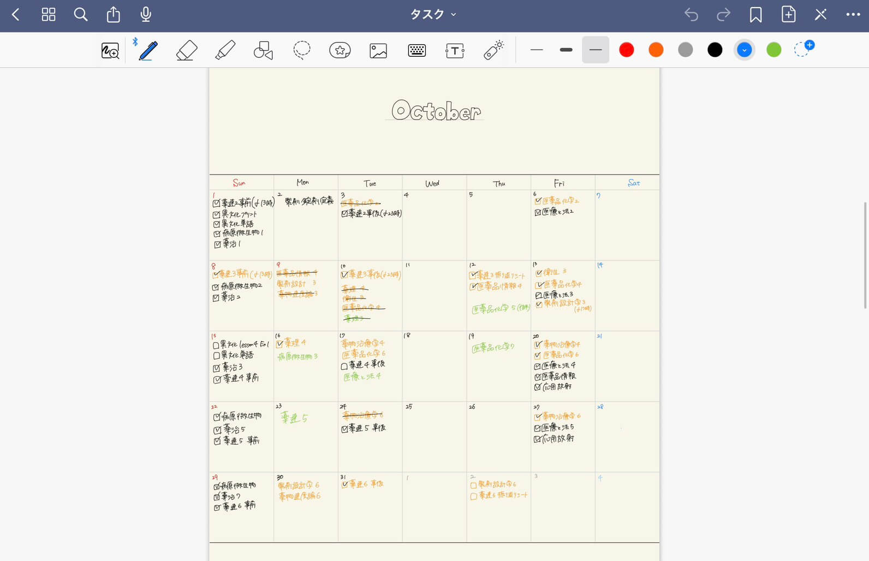Image resolution: width=869 pixels, height=561 pixels.
Task: Open the three-dots more options menu
Action: [853, 15]
